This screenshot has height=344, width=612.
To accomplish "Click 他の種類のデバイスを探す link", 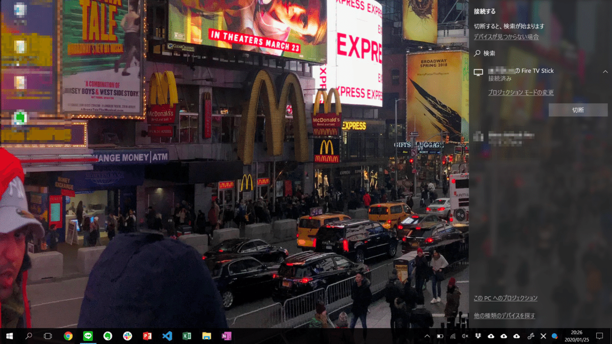I will pyautogui.click(x=504, y=315).
